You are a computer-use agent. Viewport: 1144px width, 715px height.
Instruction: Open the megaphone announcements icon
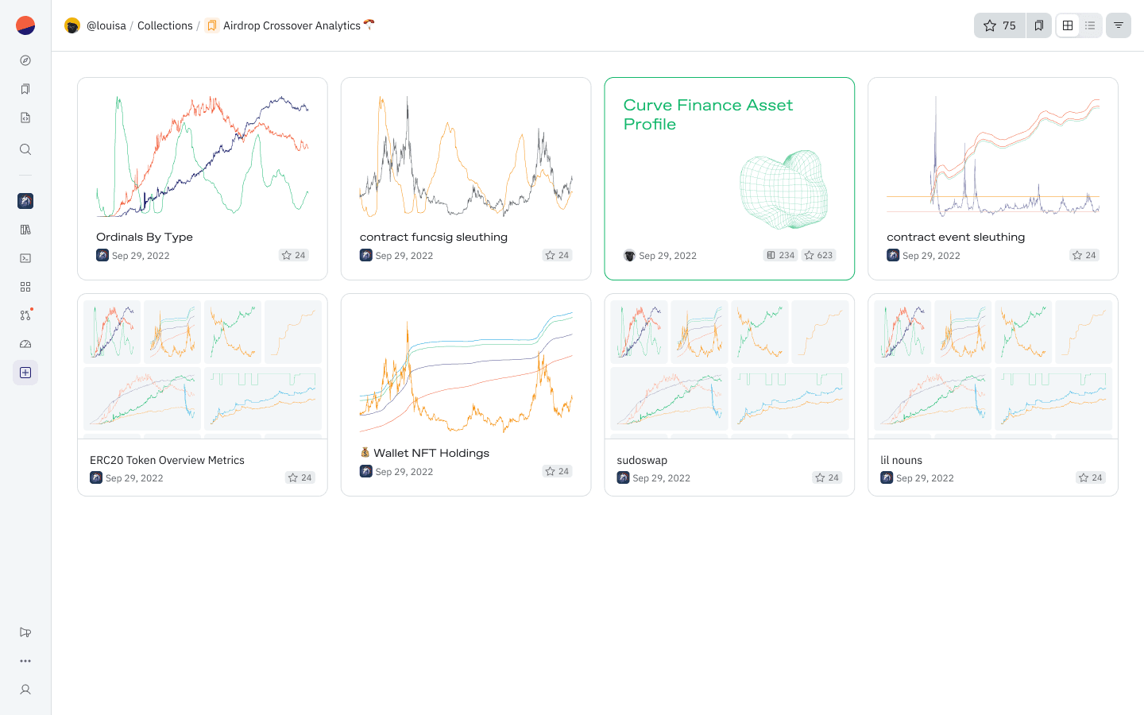coord(25,632)
